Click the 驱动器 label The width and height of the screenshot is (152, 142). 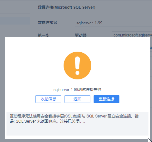click(81, 35)
